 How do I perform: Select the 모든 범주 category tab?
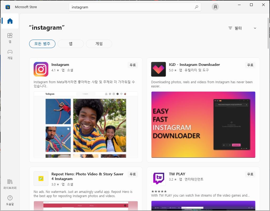tap(42, 44)
